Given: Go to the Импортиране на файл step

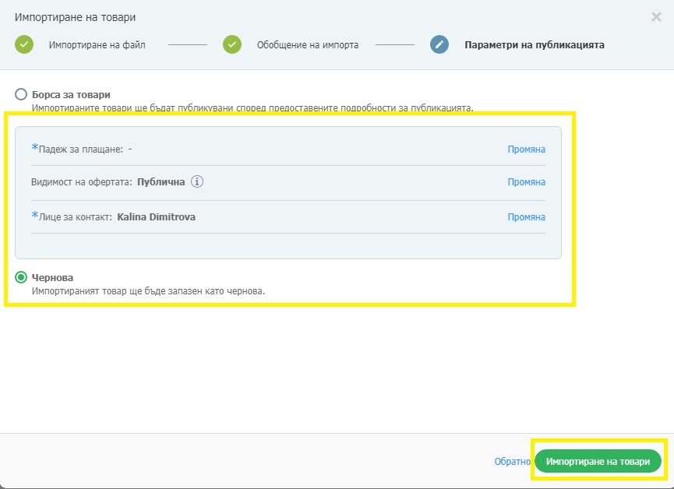Looking at the screenshot, I should 97,45.
